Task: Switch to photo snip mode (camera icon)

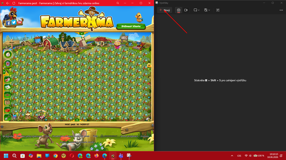Action: (179, 10)
